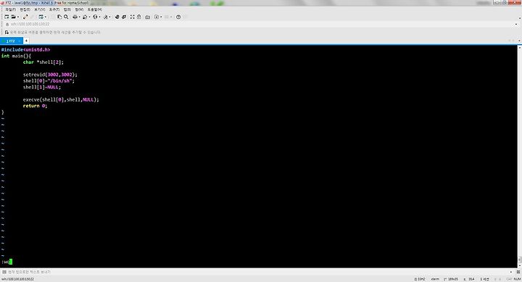
Task: Expand the Color Scheme dropdown arrow
Action: [89, 17]
